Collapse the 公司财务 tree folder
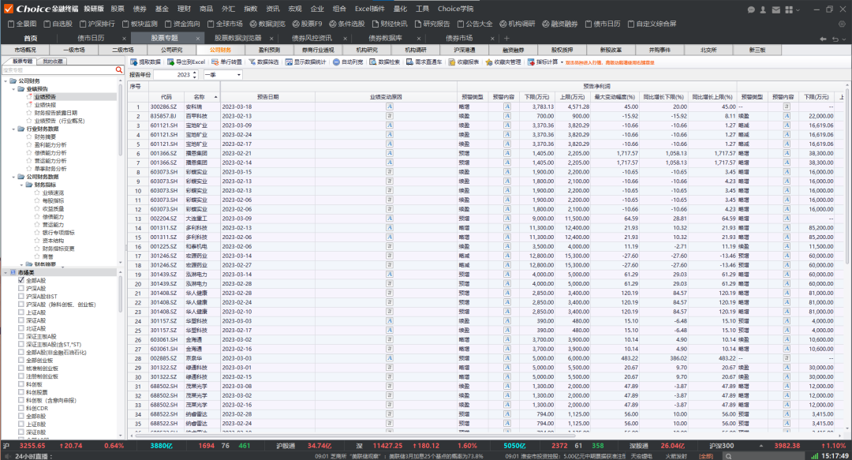This screenshot has height=460, width=852. pyautogui.click(x=6, y=81)
